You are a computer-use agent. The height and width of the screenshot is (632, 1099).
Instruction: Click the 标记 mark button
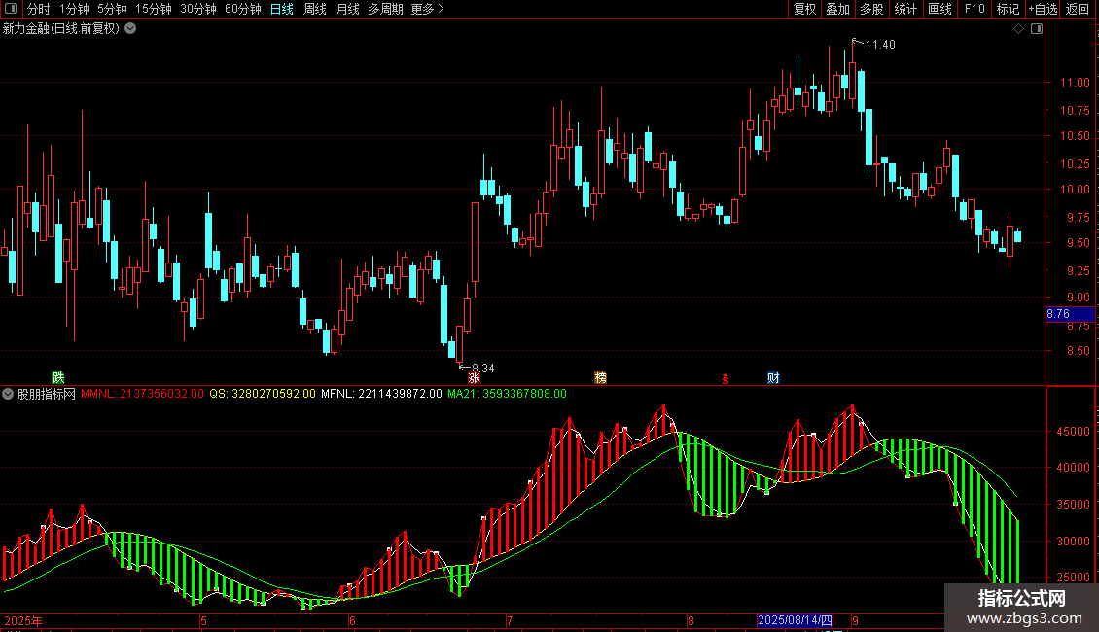(1008, 9)
